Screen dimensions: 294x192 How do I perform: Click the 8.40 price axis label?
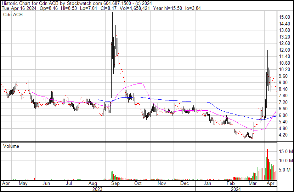(x=283, y=89)
